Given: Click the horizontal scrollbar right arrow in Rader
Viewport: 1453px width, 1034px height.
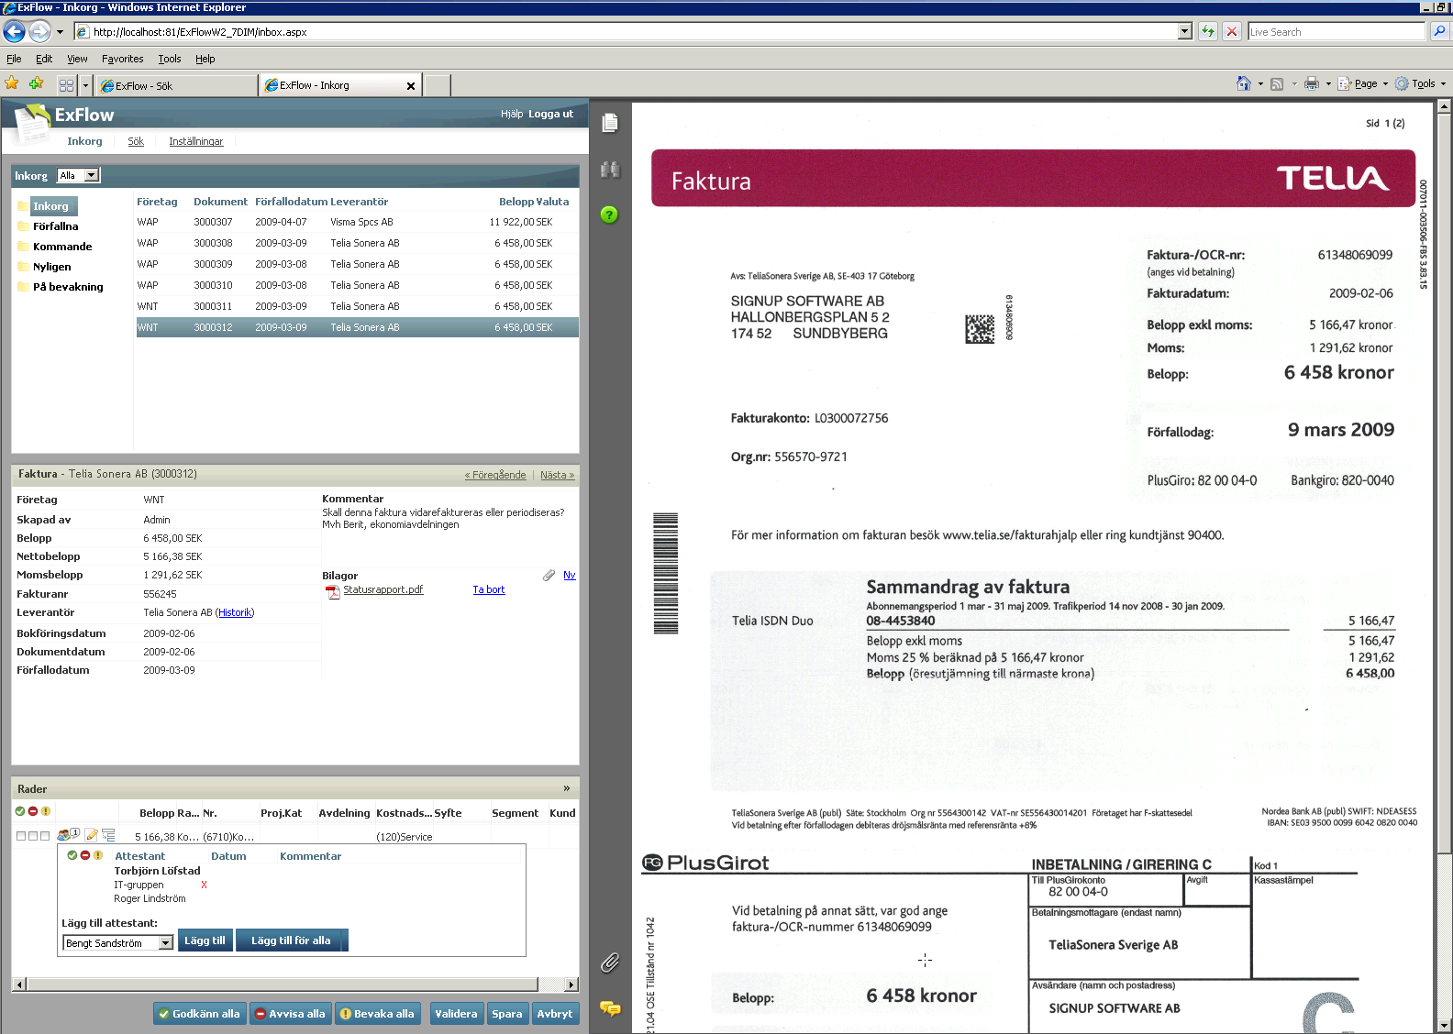Looking at the screenshot, I should [x=571, y=984].
